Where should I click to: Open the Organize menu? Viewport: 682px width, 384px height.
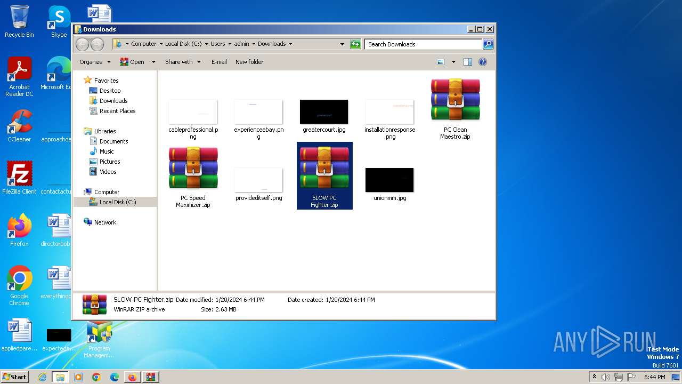95,62
